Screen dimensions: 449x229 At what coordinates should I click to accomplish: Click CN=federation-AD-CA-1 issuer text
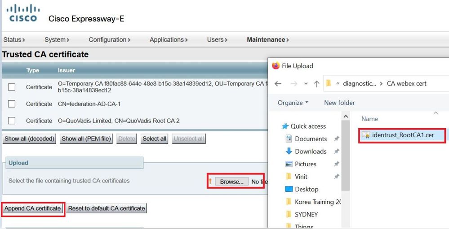(89, 104)
